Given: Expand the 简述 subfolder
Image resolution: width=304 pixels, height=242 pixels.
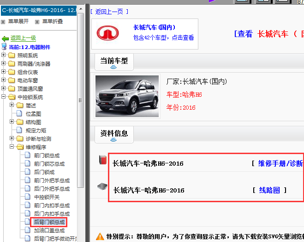Looking at the screenshot, I should tap(12, 105).
